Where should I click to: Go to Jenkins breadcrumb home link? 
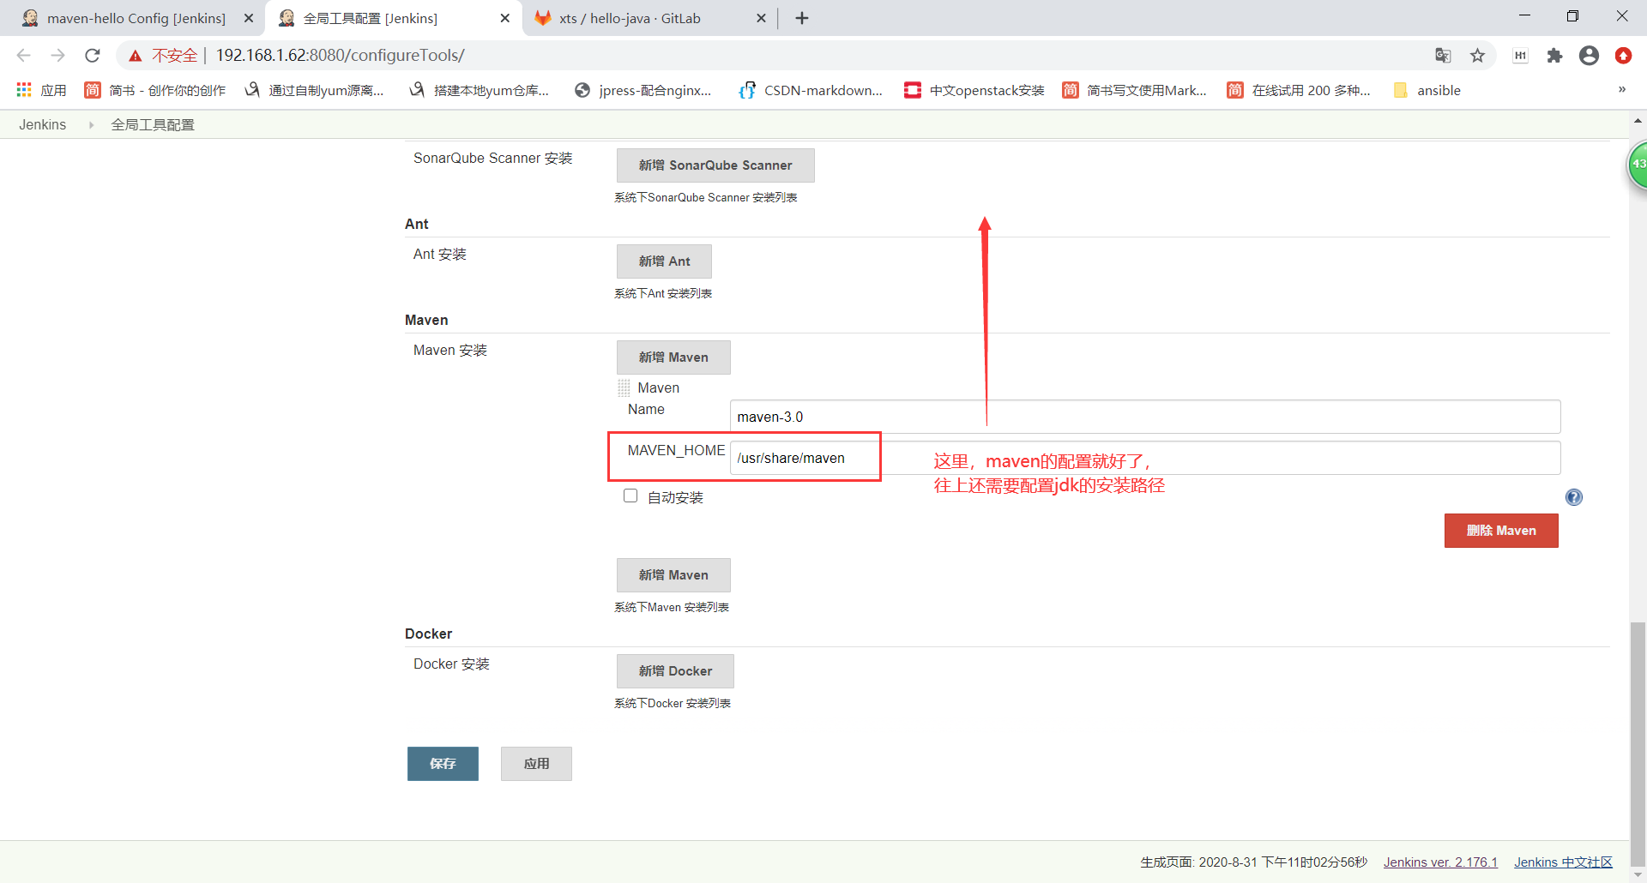click(x=43, y=125)
